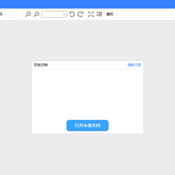Click the 查找 label text
Screen dimensions: 175x175
point(110,14)
